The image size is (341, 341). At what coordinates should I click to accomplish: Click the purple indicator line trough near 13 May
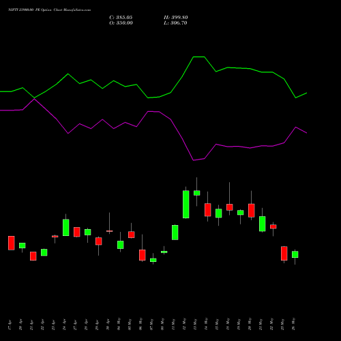[194, 160]
